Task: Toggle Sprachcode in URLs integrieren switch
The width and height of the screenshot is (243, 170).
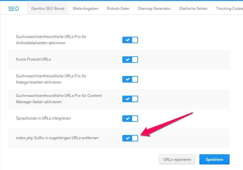Action: (130, 118)
